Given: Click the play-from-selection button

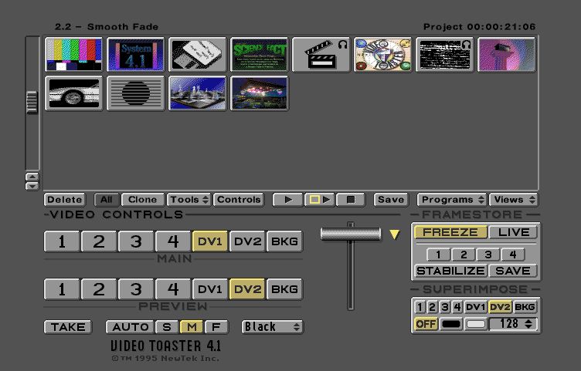Looking at the screenshot, I should [x=320, y=200].
